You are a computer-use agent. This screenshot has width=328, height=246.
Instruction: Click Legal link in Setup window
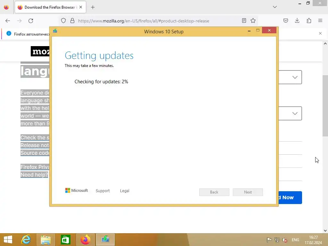[125, 191]
